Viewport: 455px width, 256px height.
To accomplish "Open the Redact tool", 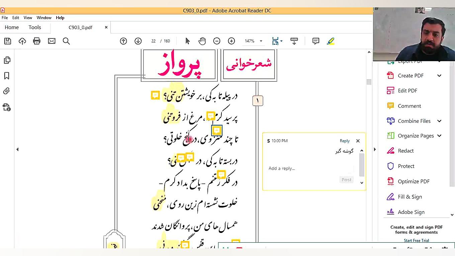I will (405, 151).
